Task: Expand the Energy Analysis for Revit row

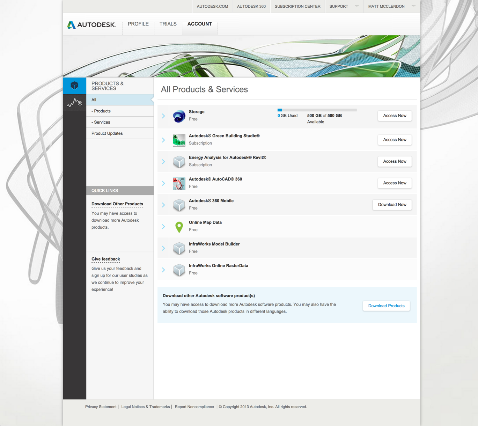Action: coord(163,162)
